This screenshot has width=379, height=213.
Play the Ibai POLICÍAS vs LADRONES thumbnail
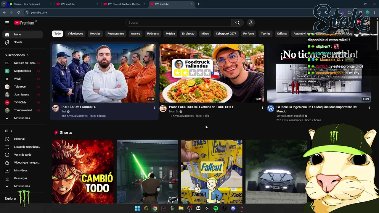[x=104, y=73]
